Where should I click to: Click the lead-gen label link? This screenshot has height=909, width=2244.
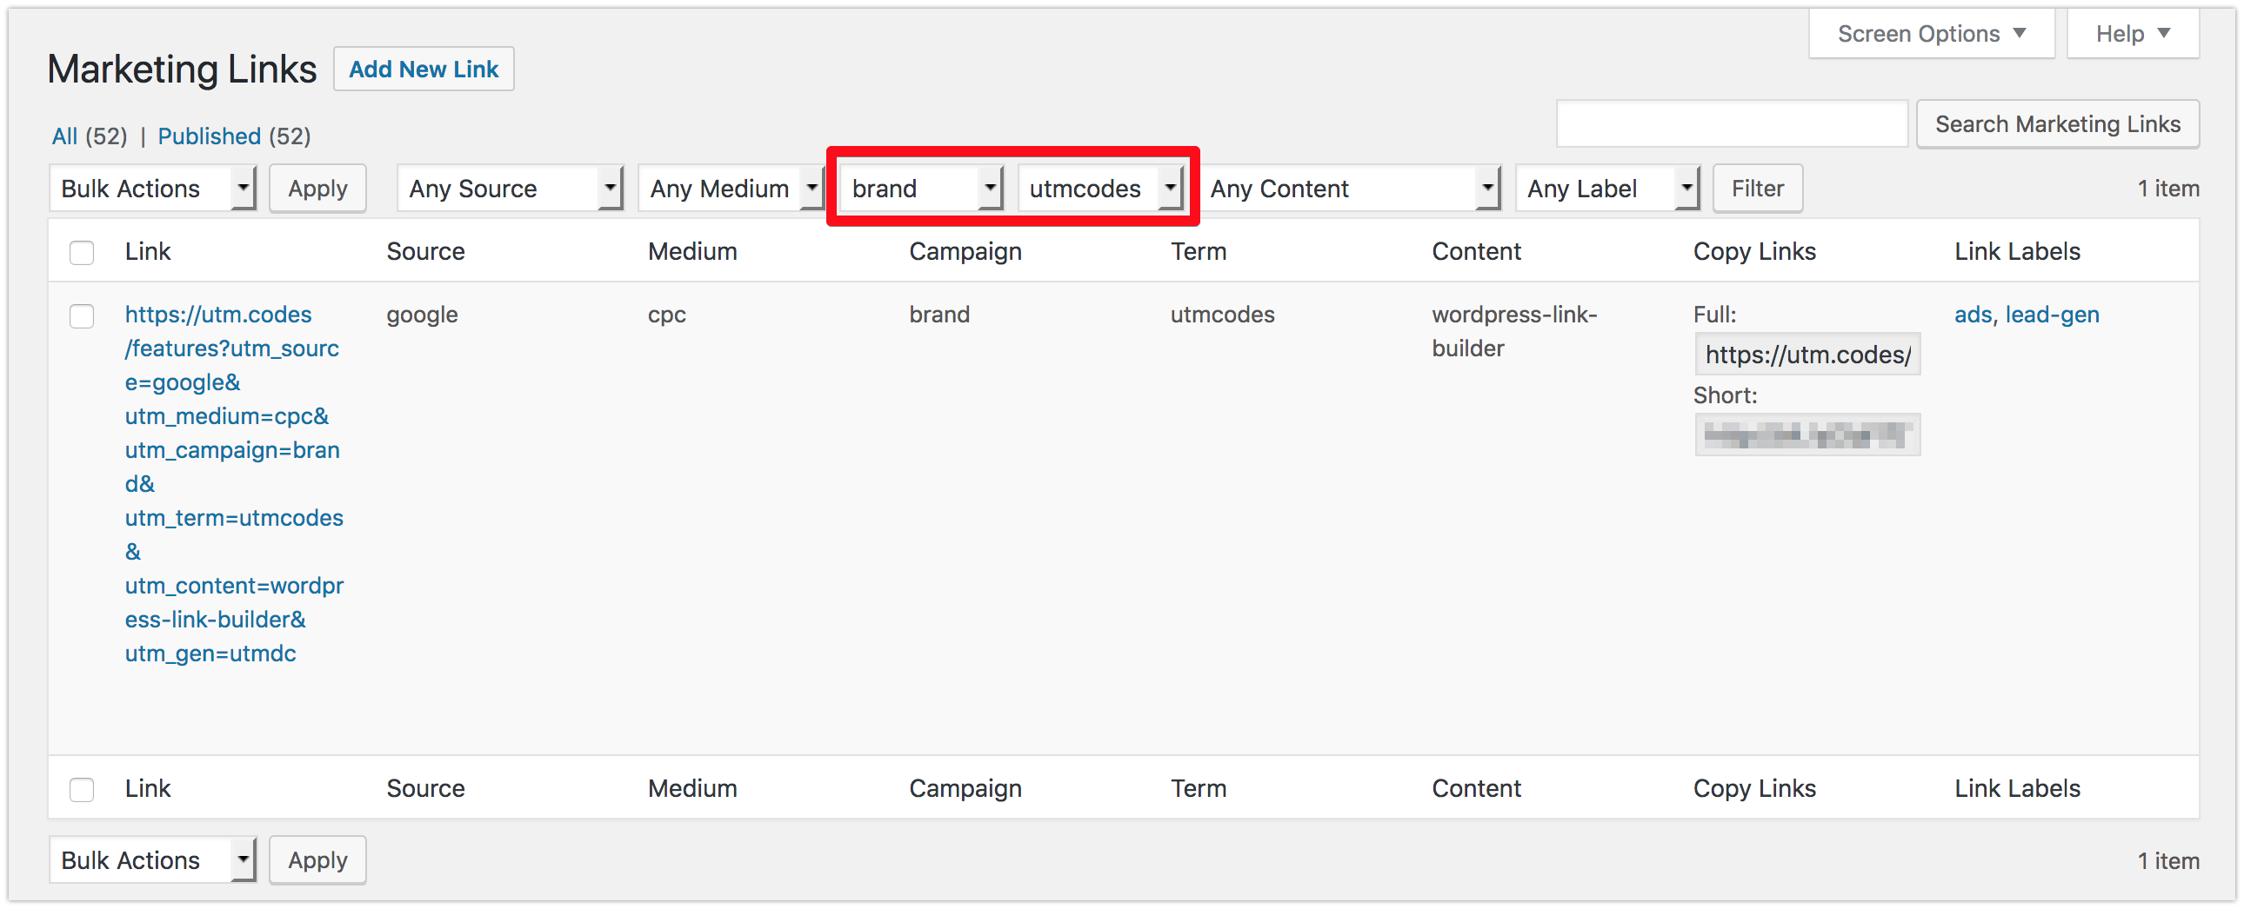pyautogui.click(x=2053, y=315)
